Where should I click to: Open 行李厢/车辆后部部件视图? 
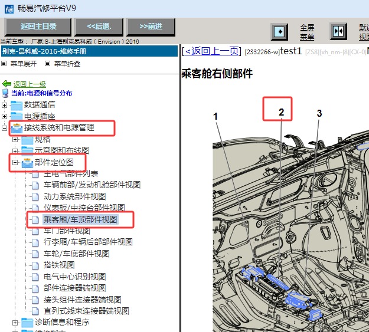click(x=88, y=242)
